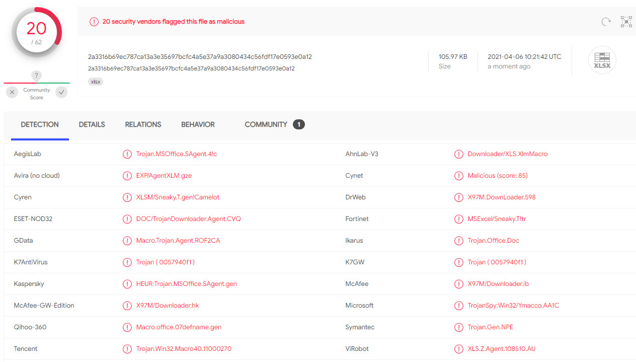Click the TrojanSpy:Win32/Ymacco.AA1C detection label
Screen dimensions: 636x362
[x=513, y=306]
